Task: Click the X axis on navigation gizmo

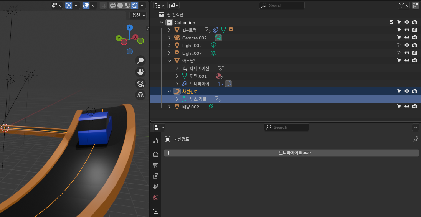Action: (135, 37)
